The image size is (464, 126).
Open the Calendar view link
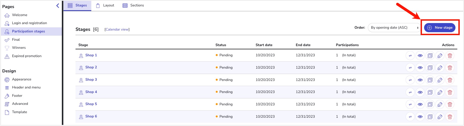point(117,29)
